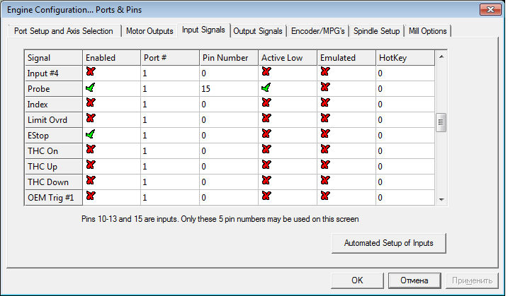Click the OEM Trig #1 Enabled red X
This screenshot has height=296, width=508.
pyautogui.click(x=90, y=196)
